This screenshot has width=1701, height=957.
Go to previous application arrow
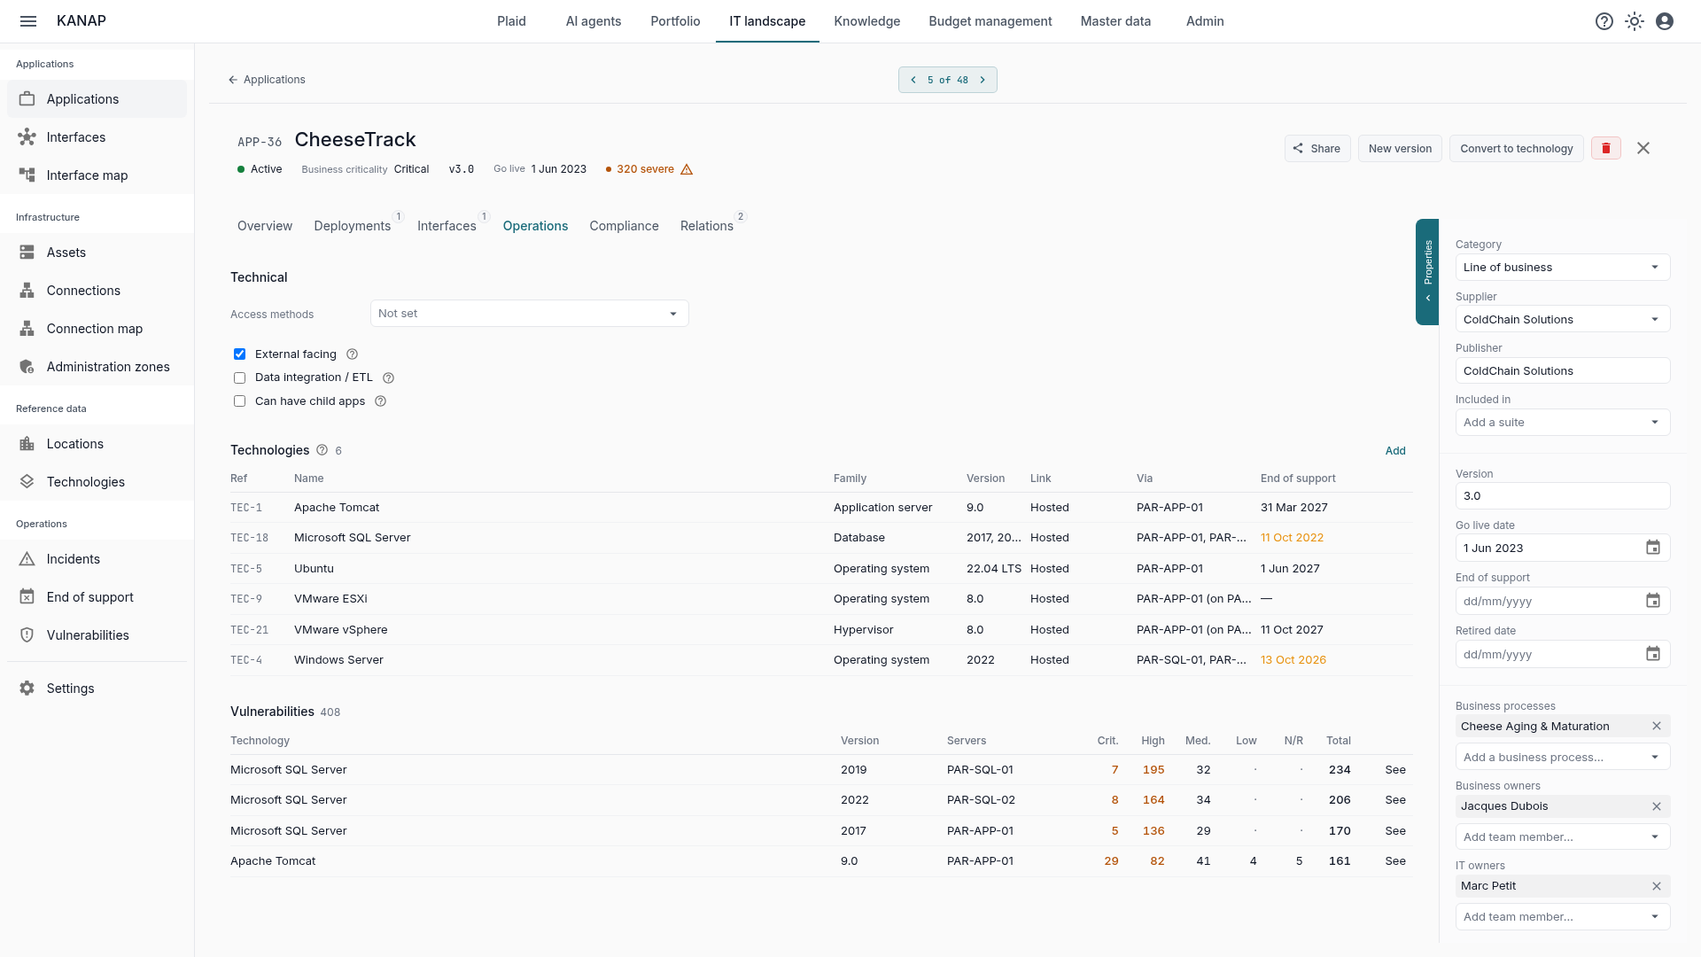point(913,80)
